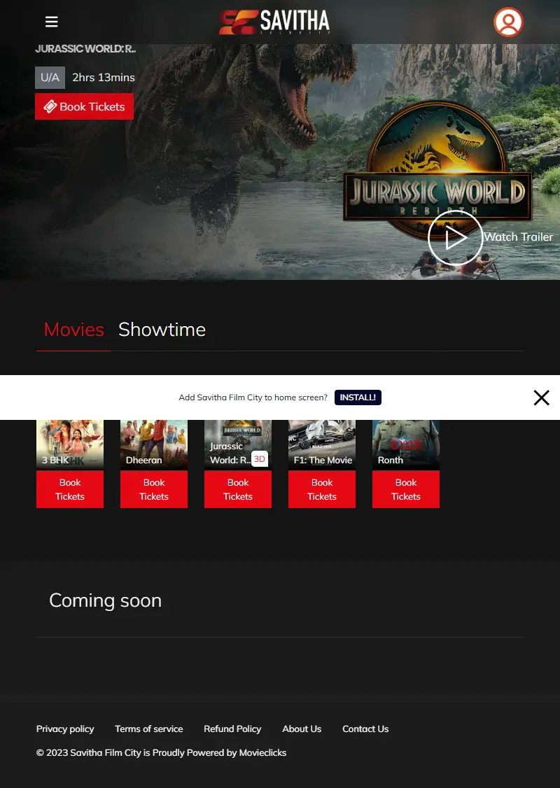Viewport: 560px width, 788px height.
Task: Book tickets for Dheeran
Action: click(154, 489)
